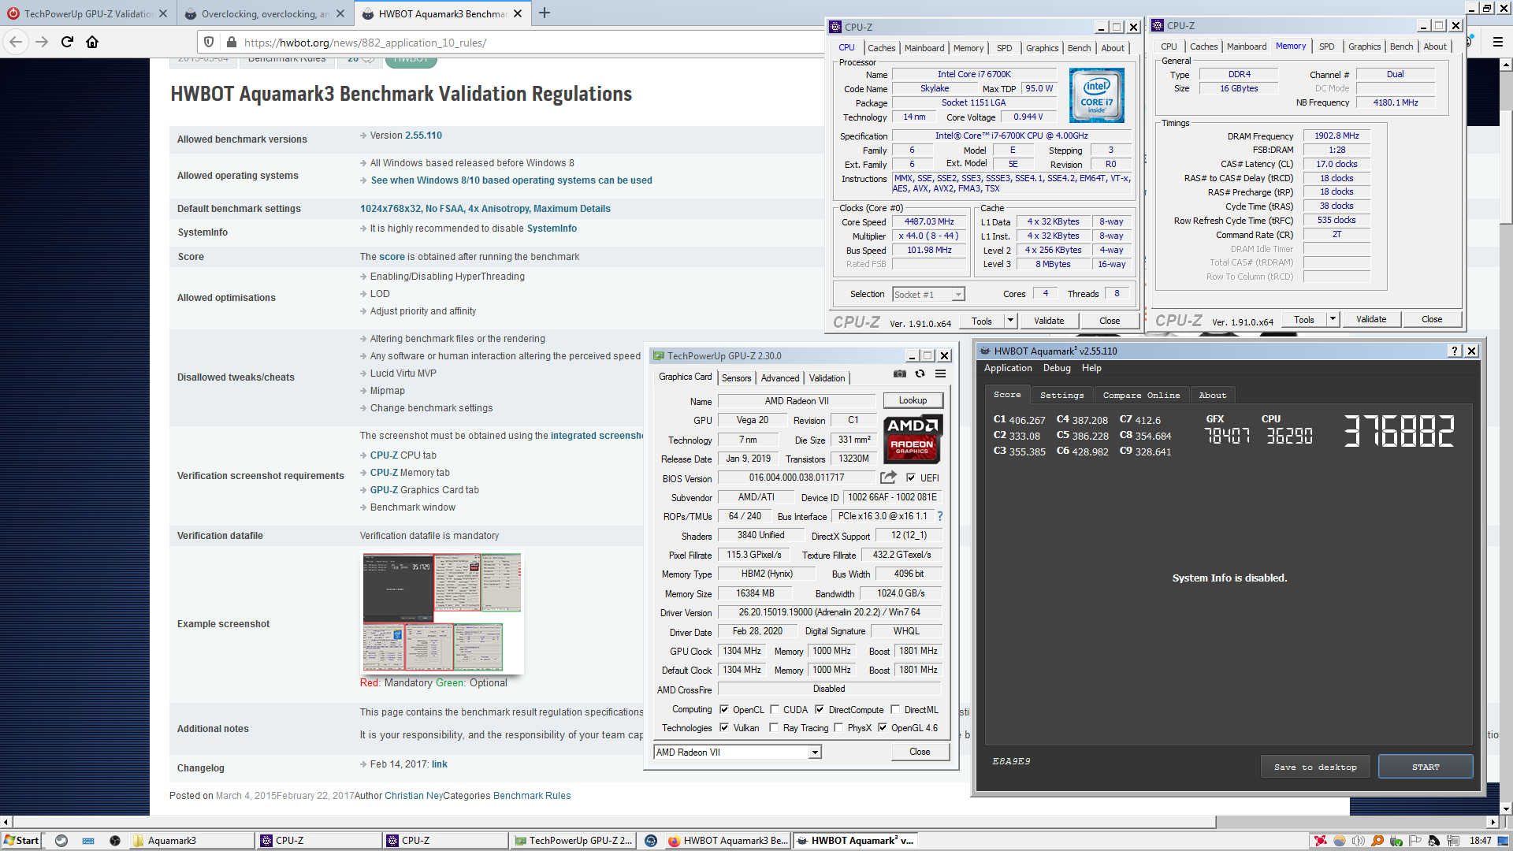Viewport: 1513px width, 851px height.
Task: Click browser forward arrow button
Action: (42, 42)
